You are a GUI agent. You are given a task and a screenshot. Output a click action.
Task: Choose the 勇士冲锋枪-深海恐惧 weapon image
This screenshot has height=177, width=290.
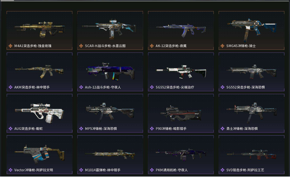(x=252, y=112)
